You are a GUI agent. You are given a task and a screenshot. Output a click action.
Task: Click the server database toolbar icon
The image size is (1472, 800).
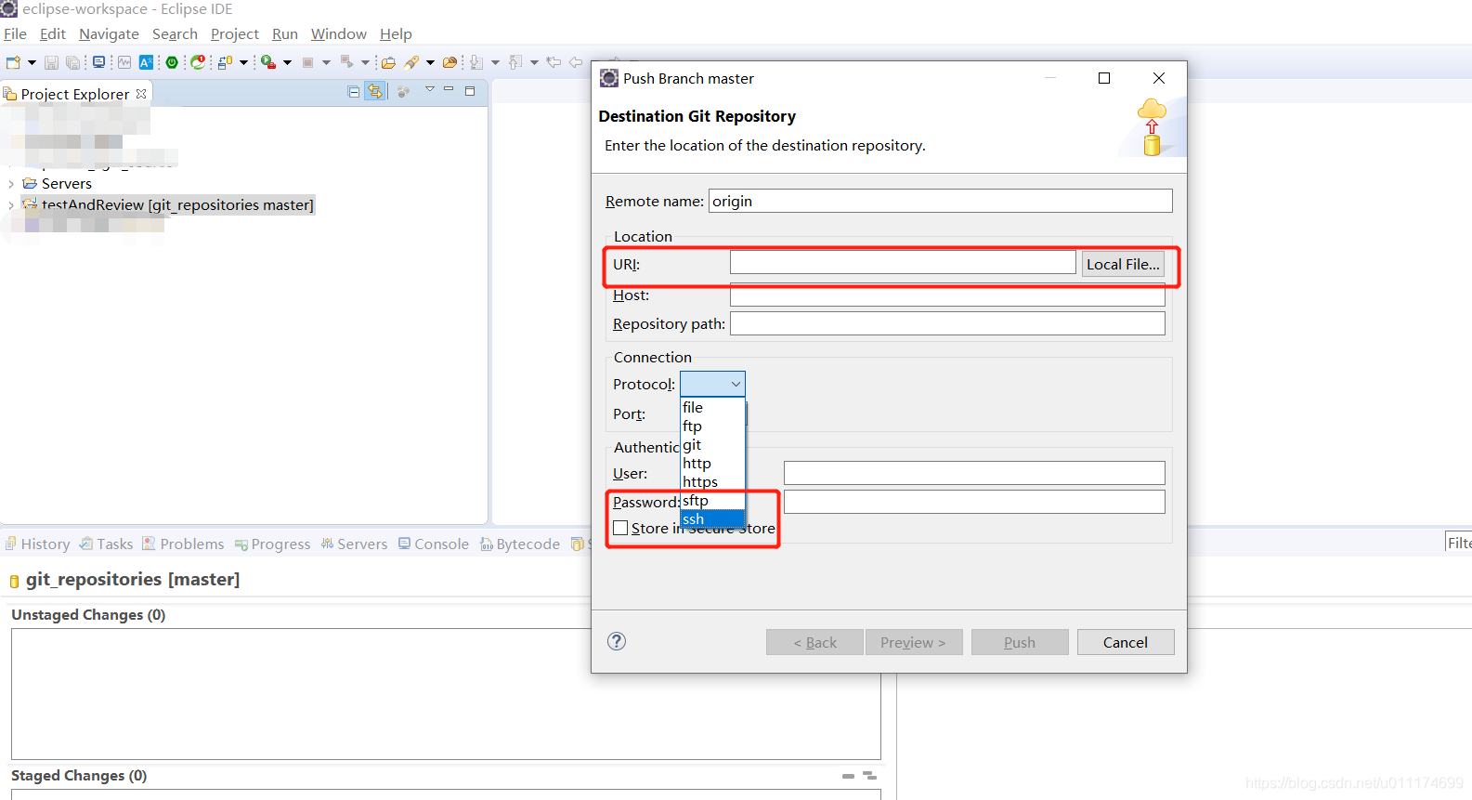tap(225, 62)
